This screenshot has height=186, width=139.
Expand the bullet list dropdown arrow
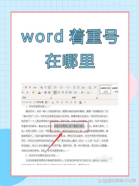click(58, 88)
